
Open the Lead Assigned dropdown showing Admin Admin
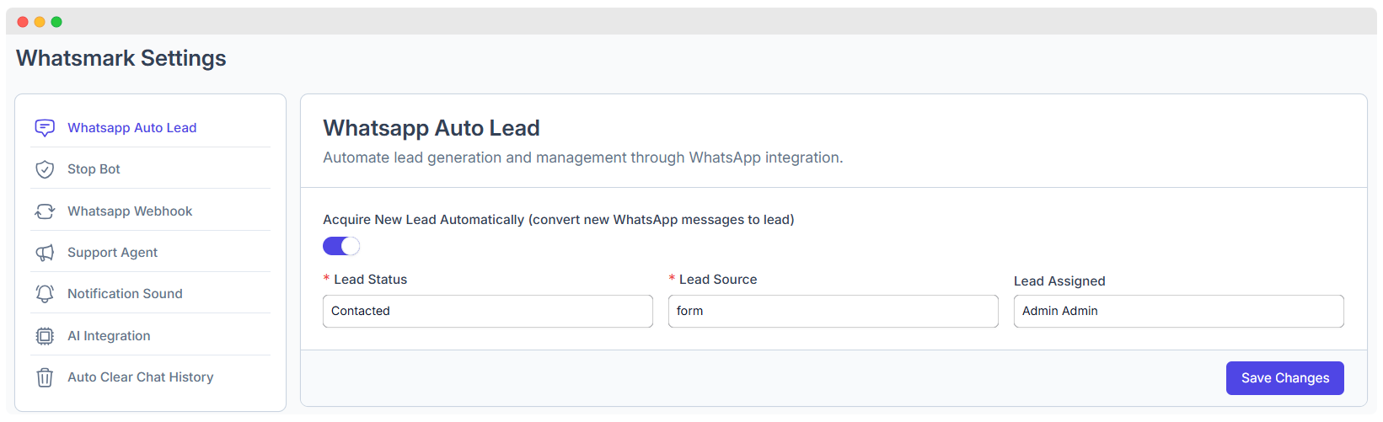[1179, 311]
